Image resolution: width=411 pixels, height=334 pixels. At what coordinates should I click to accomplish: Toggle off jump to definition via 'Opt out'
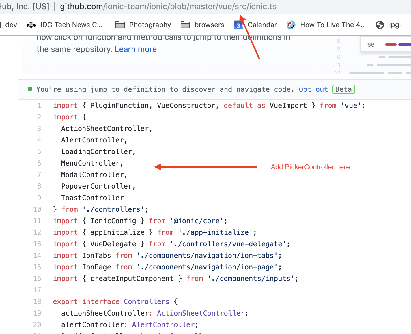[x=313, y=89]
